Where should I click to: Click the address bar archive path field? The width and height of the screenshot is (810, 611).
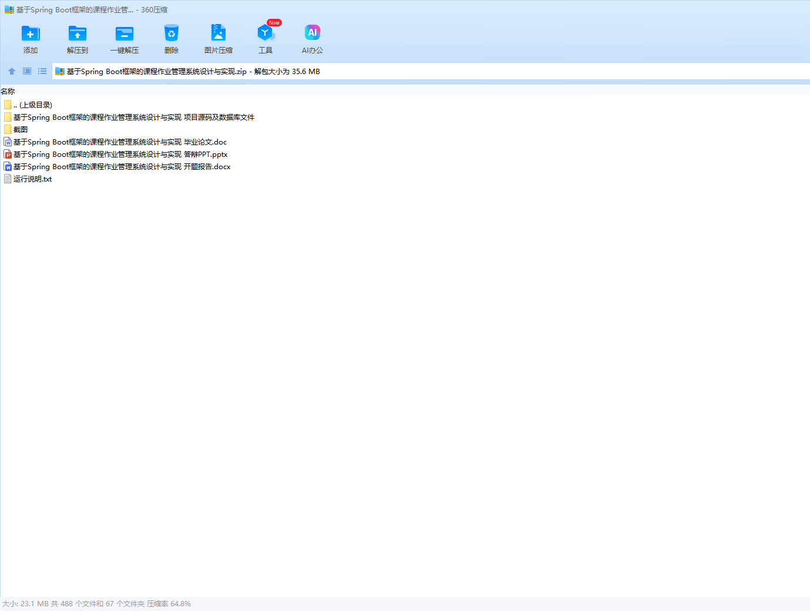coord(431,72)
